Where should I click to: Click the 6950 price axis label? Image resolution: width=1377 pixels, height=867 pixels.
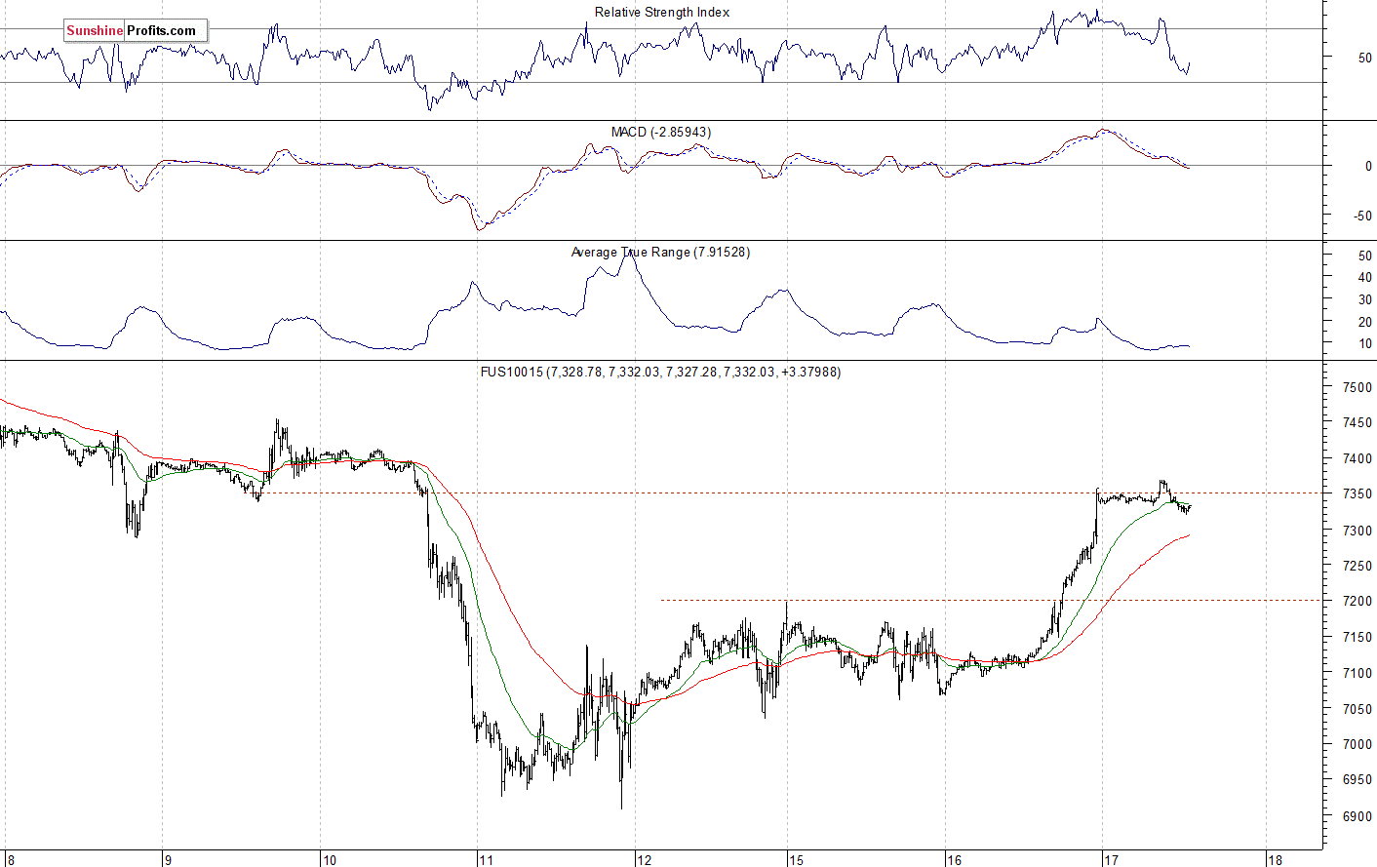(x=1357, y=780)
